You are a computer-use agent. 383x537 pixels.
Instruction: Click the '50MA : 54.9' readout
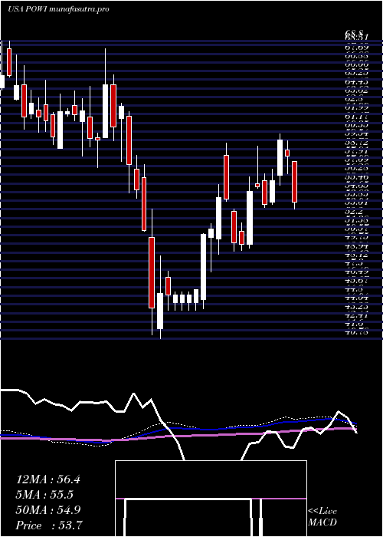[48, 510]
